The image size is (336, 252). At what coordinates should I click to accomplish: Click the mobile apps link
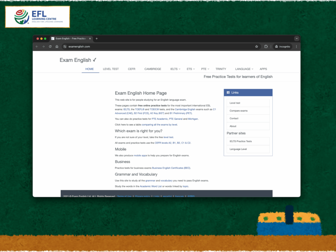pyautogui.click(x=140, y=156)
